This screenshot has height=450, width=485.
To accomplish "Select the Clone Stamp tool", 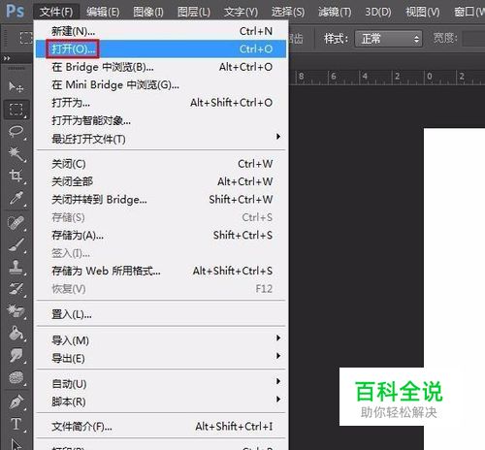I will [16, 267].
